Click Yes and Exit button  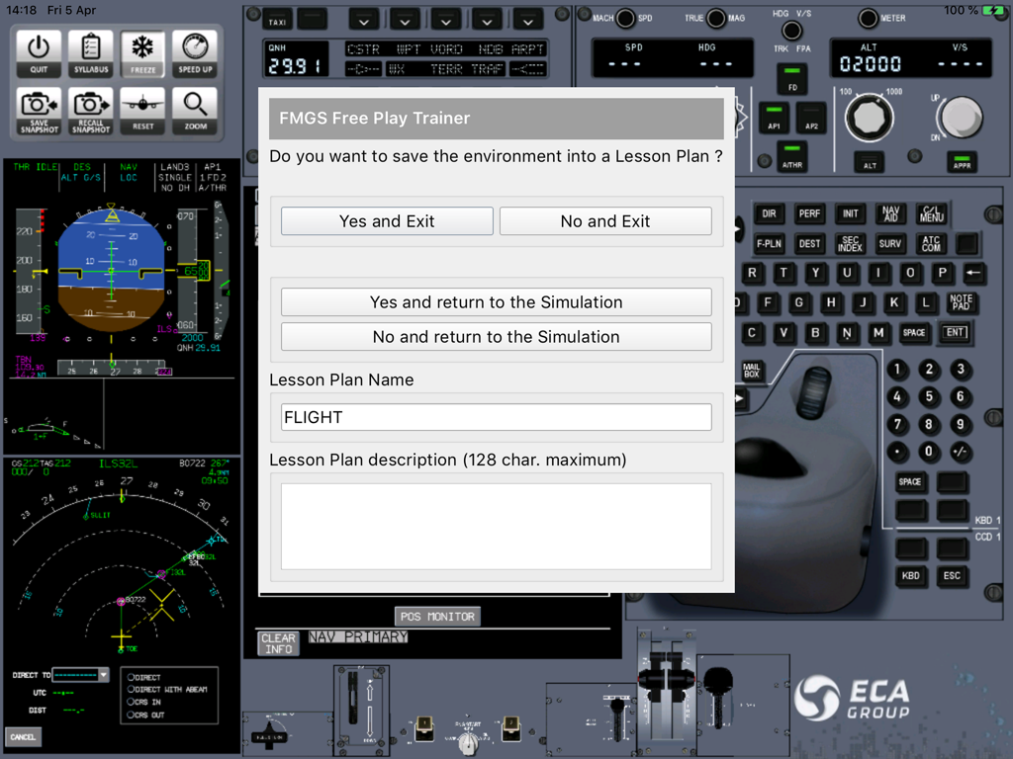pyautogui.click(x=387, y=221)
